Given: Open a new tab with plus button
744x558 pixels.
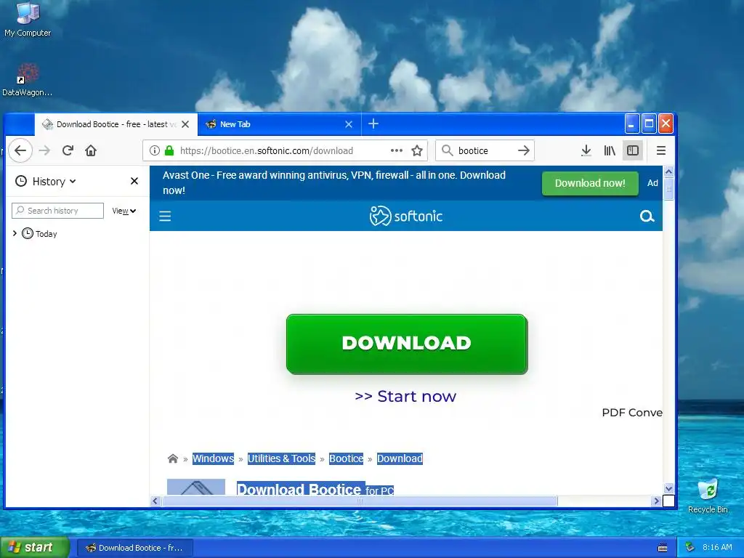Looking at the screenshot, I should (373, 124).
